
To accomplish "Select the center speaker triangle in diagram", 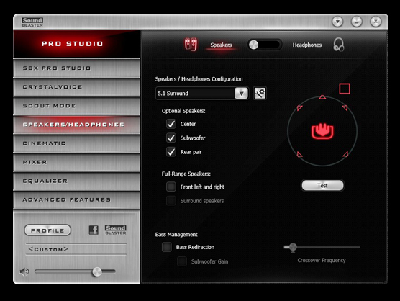I will (x=322, y=97).
